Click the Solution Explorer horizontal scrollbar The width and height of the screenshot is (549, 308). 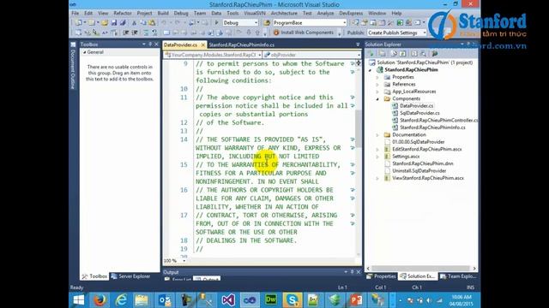pyautogui.click(x=420, y=269)
